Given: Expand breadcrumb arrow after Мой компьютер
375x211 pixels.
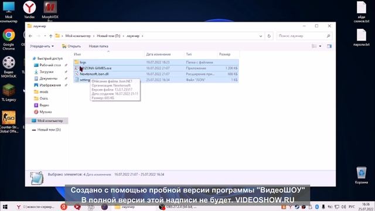Looking at the screenshot, I should click(94, 36).
